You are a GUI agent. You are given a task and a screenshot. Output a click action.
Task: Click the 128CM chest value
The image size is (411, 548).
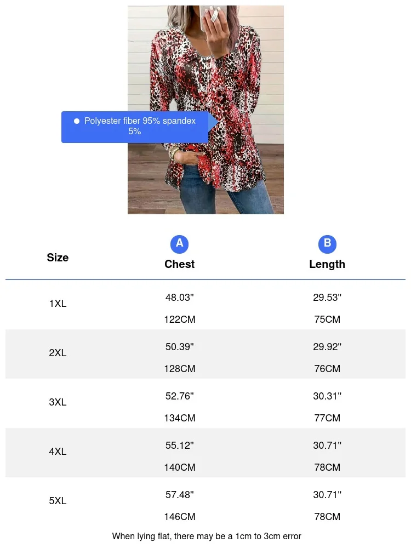179,369
